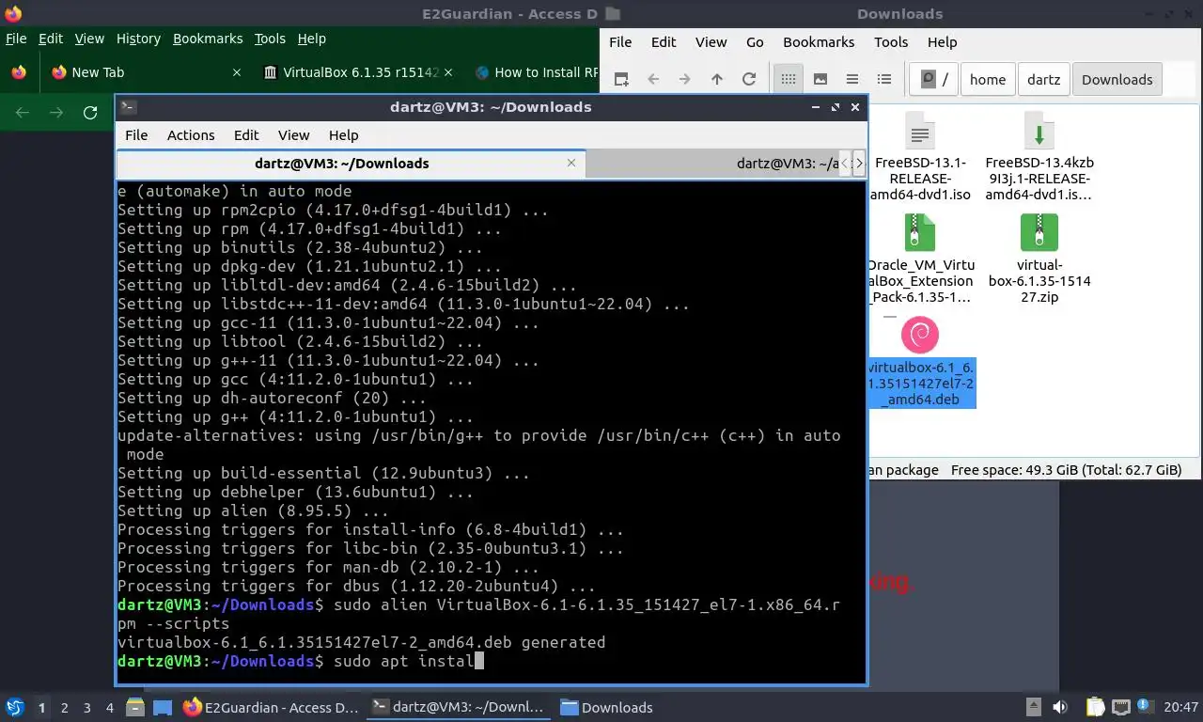Viewport: 1203px width, 722px height.
Task: Open volume control in system tray
Action: click(1060, 707)
